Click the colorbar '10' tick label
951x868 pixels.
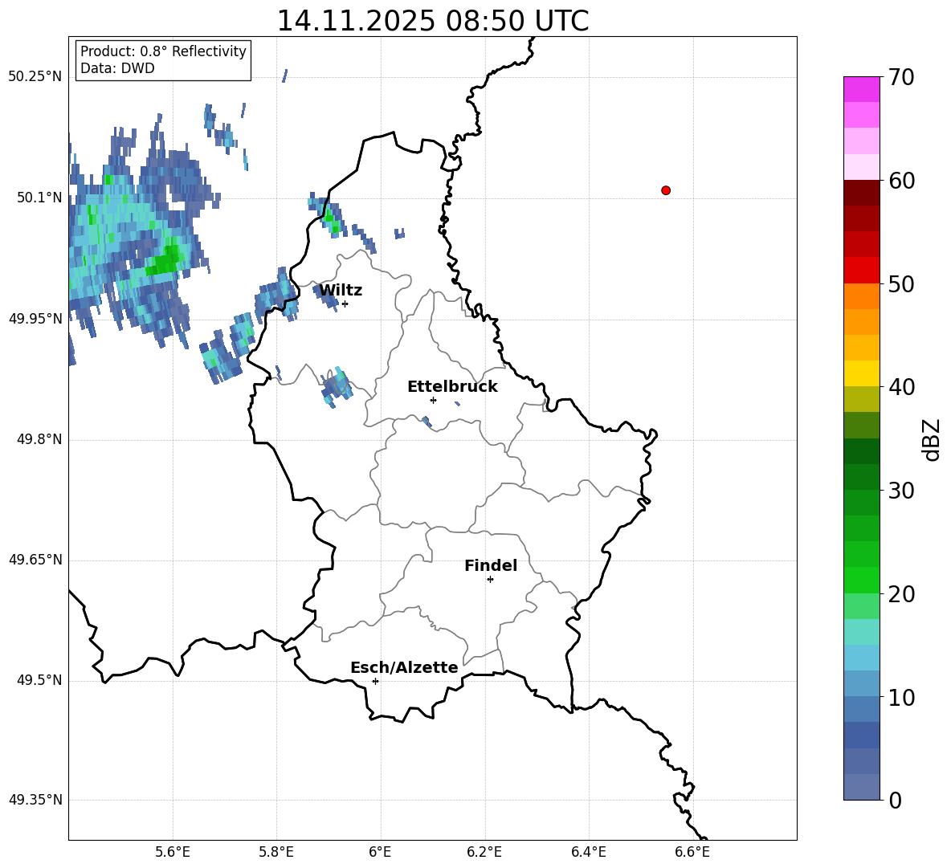[x=901, y=698]
